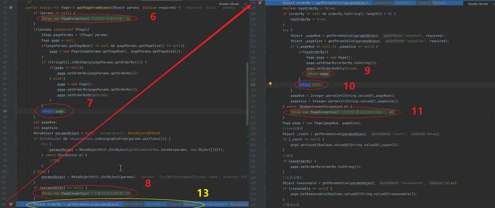Image resolution: width=495 pixels, height=208 pixels.
Task: Click the yellow lightbulb quick-fix icon
Action: [270, 84]
